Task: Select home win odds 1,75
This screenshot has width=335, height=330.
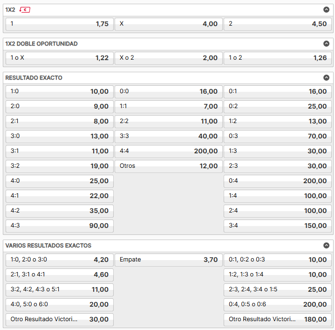Action: pos(60,24)
